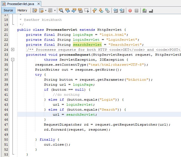Expand the folded Javadoc at line 24

(13, 50)
